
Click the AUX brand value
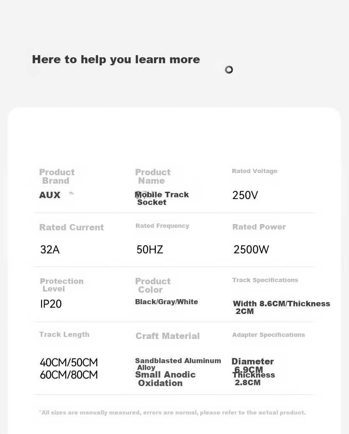click(x=50, y=195)
